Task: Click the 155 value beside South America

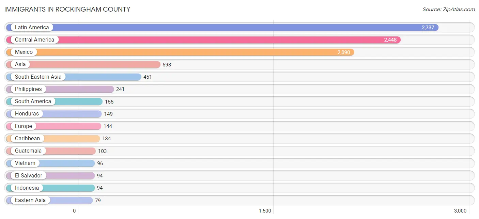Action: [x=109, y=102]
